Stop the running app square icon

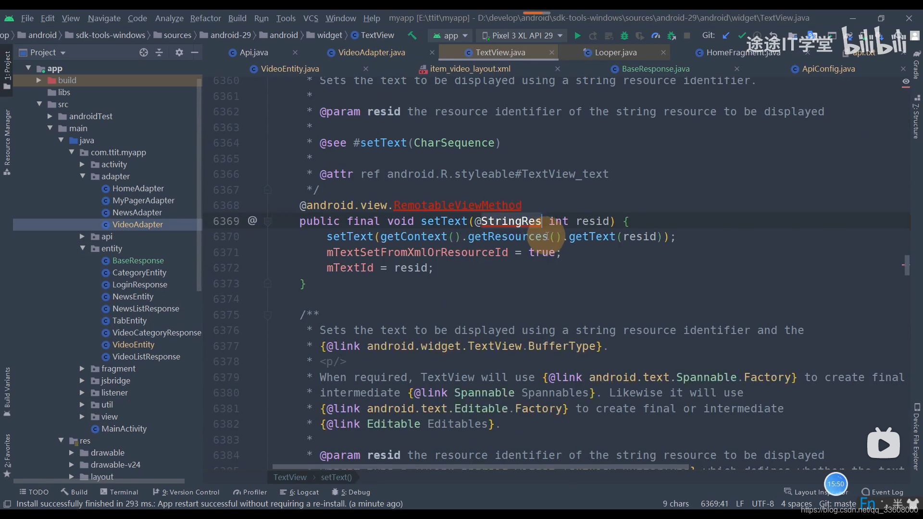point(687,36)
